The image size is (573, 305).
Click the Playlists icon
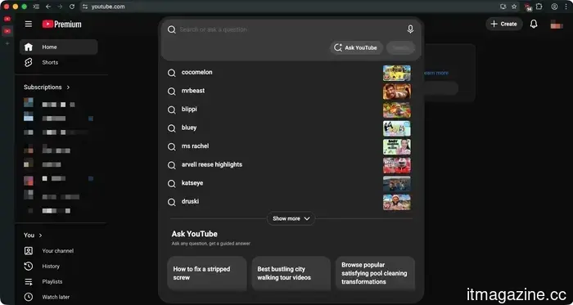tap(29, 281)
